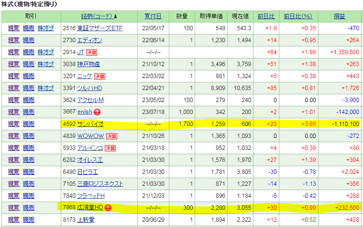Image resolution: width=363 pixels, height=227 pixels.
Task: Open the オイレス工 stock link
Action: tap(90, 160)
